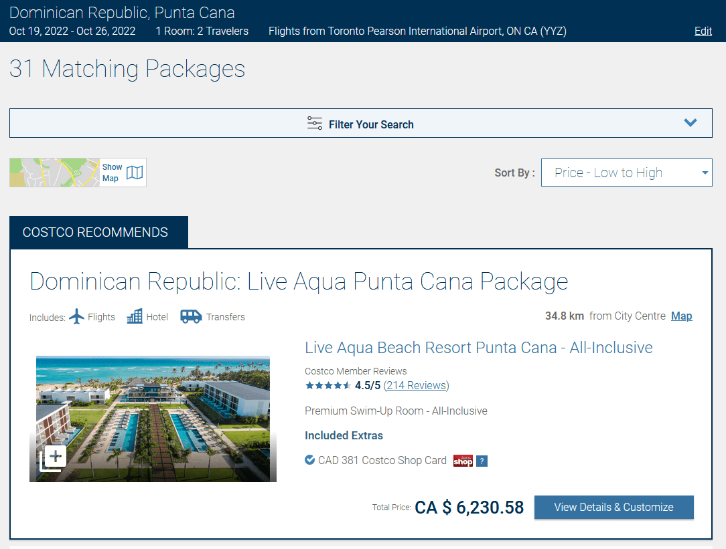The image size is (726, 549).
Task: Open the Map link near City Centre
Action: point(682,316)
